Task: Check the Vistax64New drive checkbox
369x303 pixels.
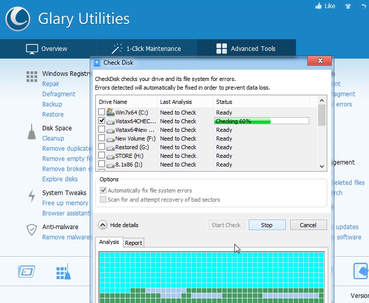Action: [x=101, y=129]
